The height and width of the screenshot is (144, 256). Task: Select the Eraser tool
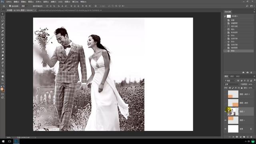click(2, 48)
